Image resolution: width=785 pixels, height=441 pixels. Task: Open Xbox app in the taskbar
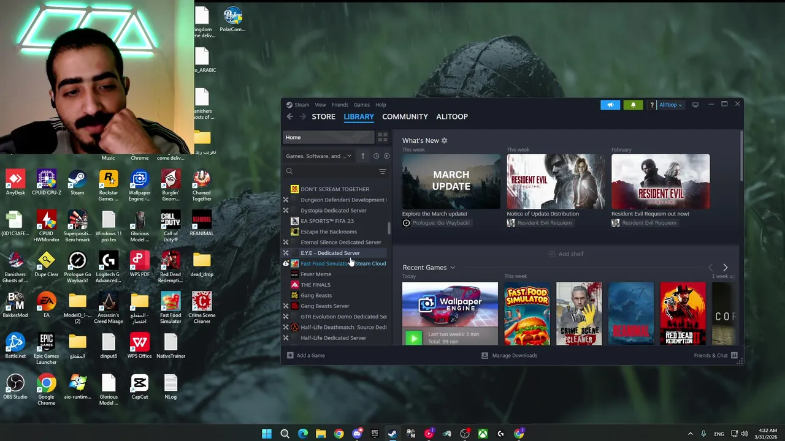483,434
